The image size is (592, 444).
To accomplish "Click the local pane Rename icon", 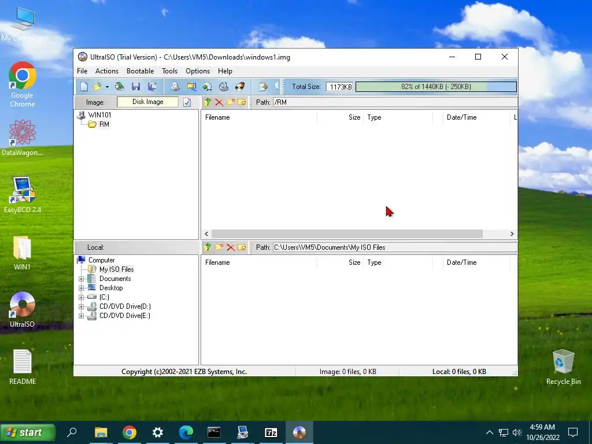I will coord(242,247).
